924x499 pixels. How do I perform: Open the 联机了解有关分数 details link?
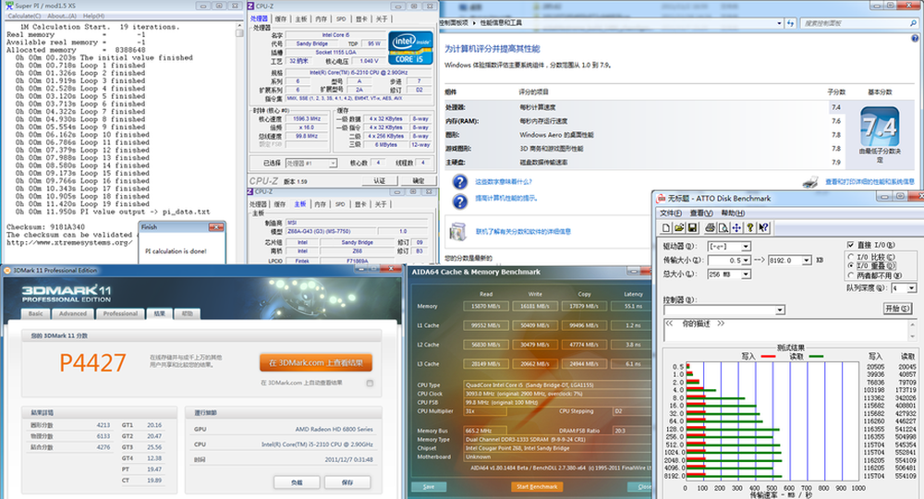click(523, 232)
